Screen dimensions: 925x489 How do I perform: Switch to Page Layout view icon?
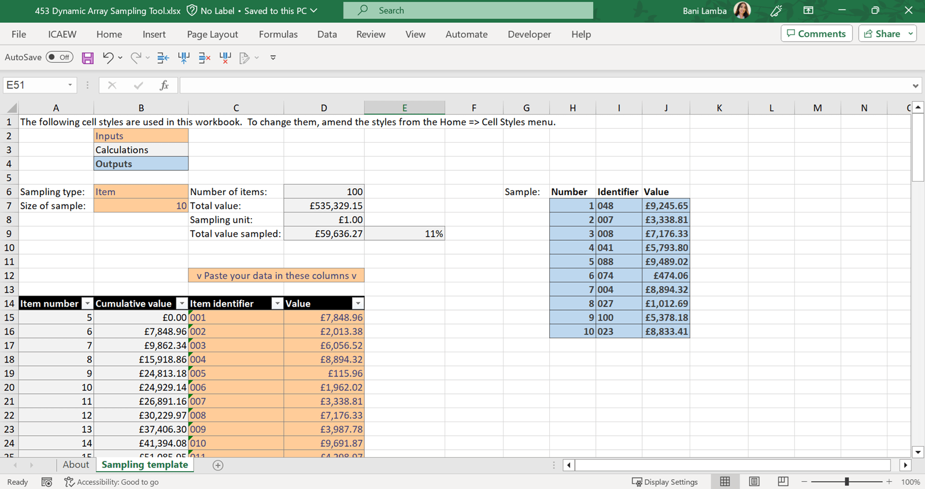754,481
